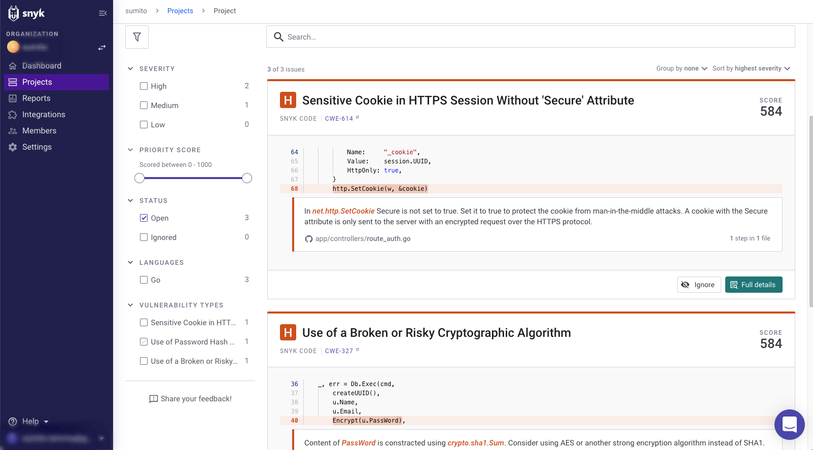Click the right priority score slider handle
813x450 pixels.
pos(247,178)
